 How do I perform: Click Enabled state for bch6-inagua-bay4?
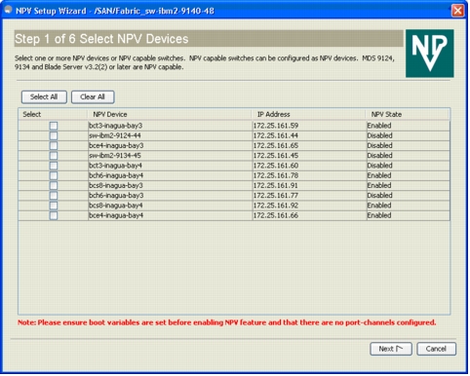point(379,175)
